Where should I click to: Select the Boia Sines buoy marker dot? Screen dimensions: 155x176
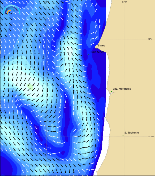click(89, 54)
